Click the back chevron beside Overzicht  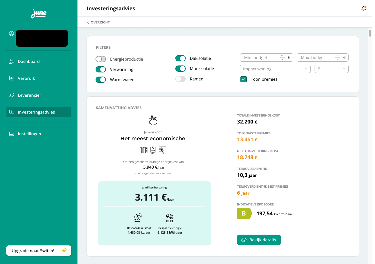[88, 22]
